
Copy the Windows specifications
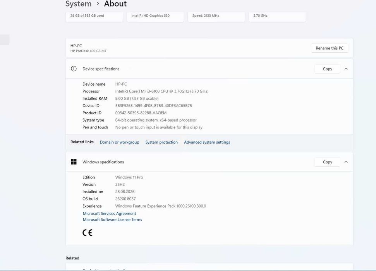coord(327,162)
